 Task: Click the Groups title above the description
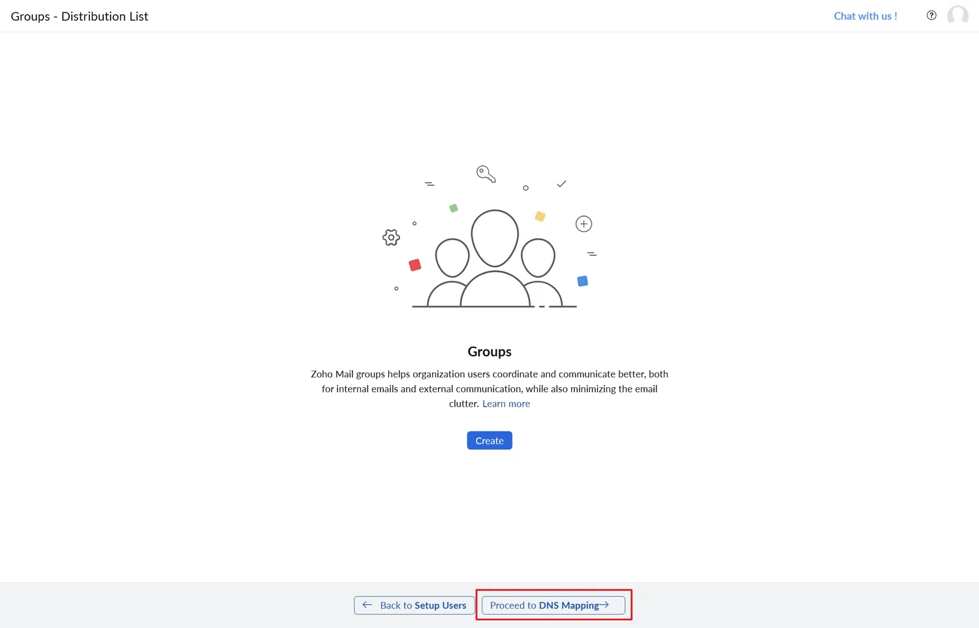[x=489, y=351]
